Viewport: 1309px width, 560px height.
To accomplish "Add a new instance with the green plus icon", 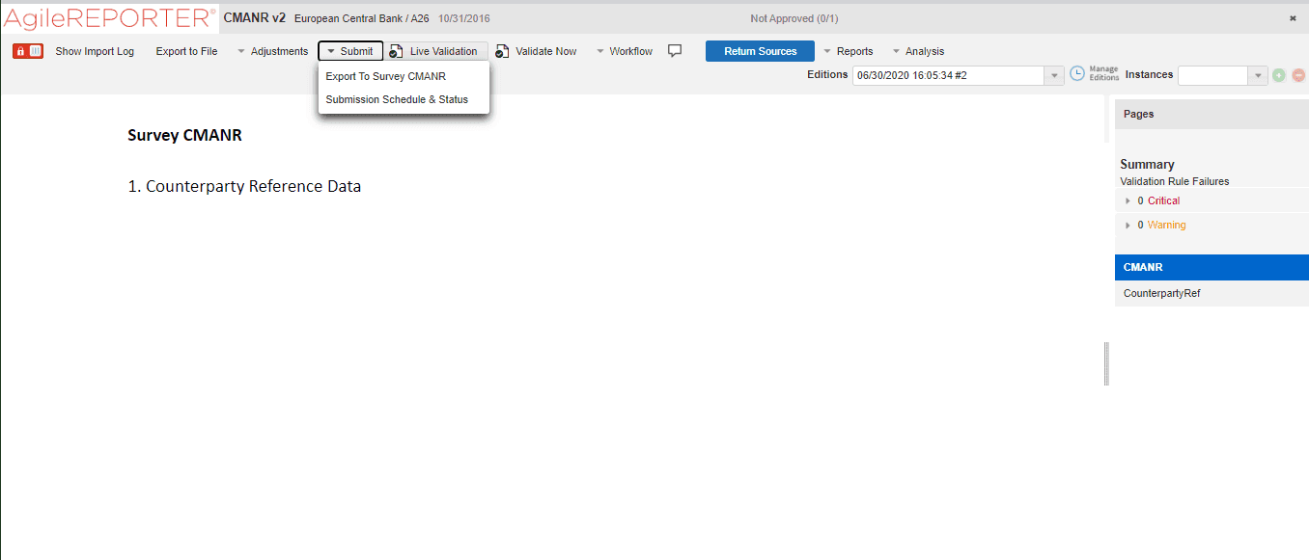I will (1278, 74).
